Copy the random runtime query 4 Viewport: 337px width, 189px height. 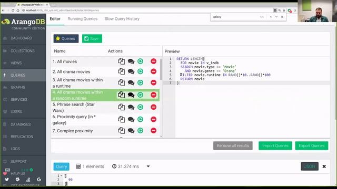click(x=121, y=94)
